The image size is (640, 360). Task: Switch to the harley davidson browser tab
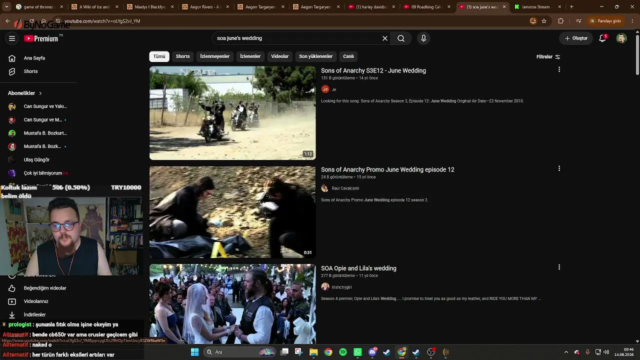(x=371, y=7)
